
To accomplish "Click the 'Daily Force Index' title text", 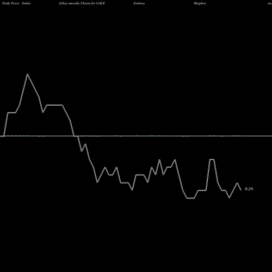I will pyautogui.click(x=16, y=3).
